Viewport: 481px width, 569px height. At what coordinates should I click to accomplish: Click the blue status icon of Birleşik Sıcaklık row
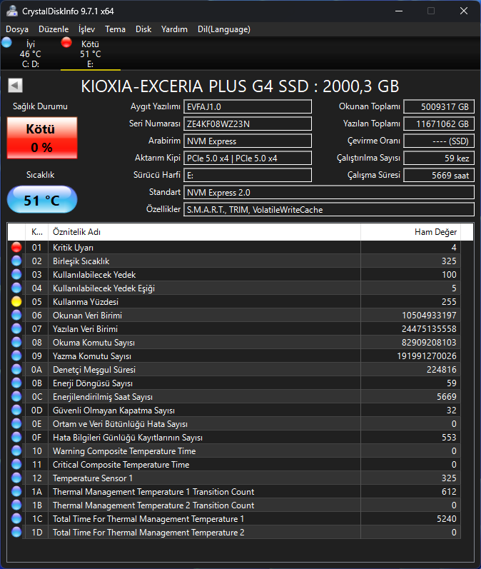pyautogui.click(x=16, y=261)
